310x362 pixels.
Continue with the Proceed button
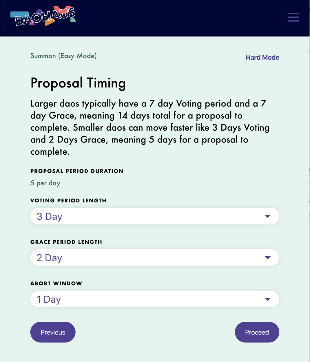[x=257, y=332]
